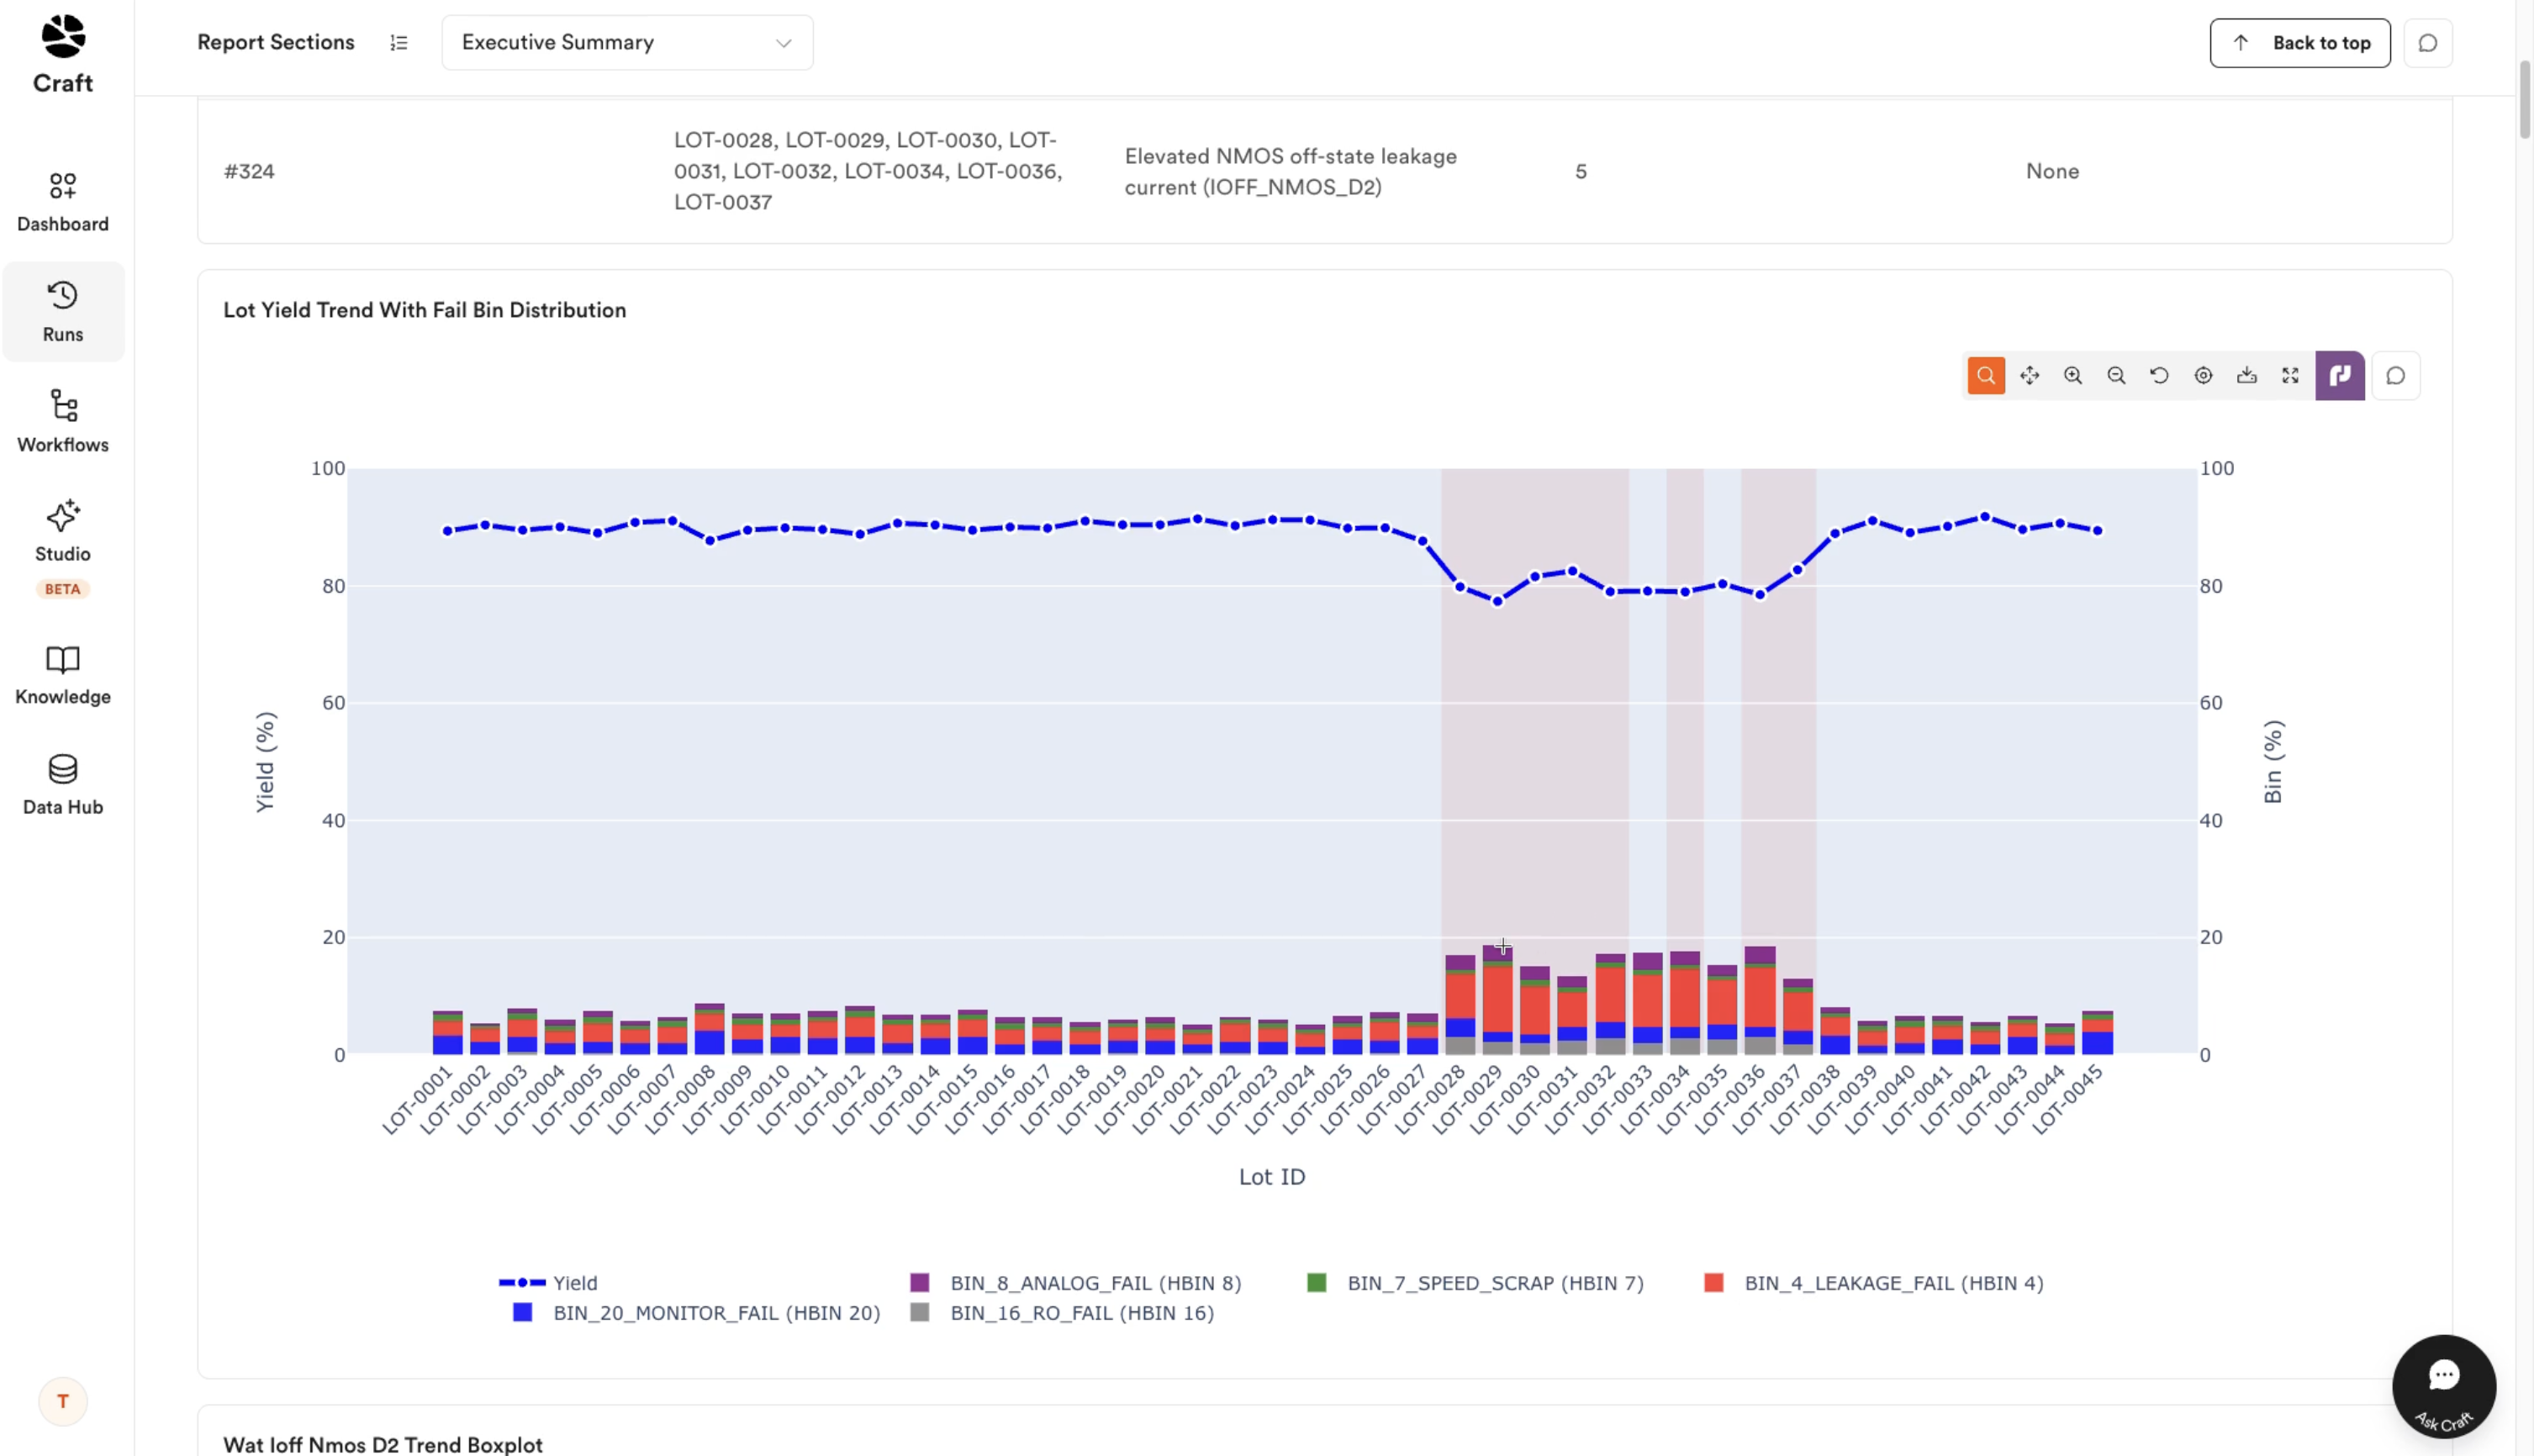Screen dimensions: 2534x1456
Task: Toggle the Yield line series in the legend
Action: (x=548, y=1282)
